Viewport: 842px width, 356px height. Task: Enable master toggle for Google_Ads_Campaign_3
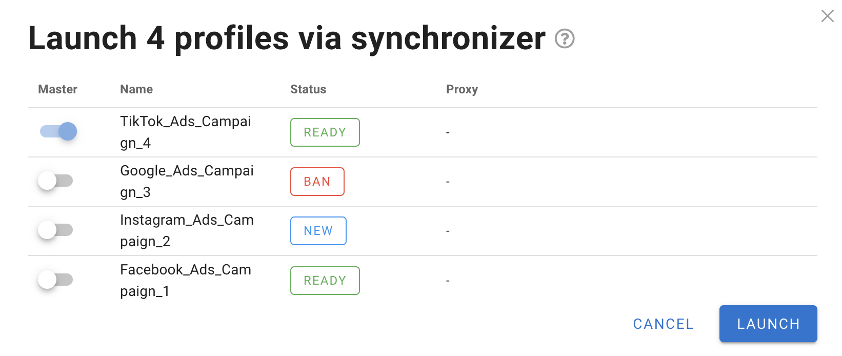(56, 181)
